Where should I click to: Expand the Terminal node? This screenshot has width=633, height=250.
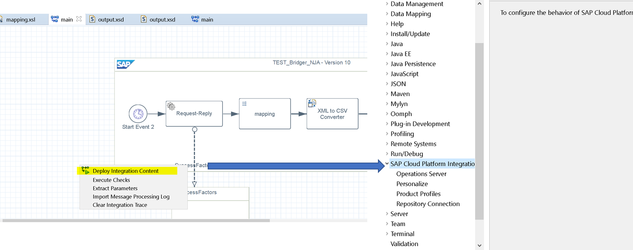tap(387, 234)
